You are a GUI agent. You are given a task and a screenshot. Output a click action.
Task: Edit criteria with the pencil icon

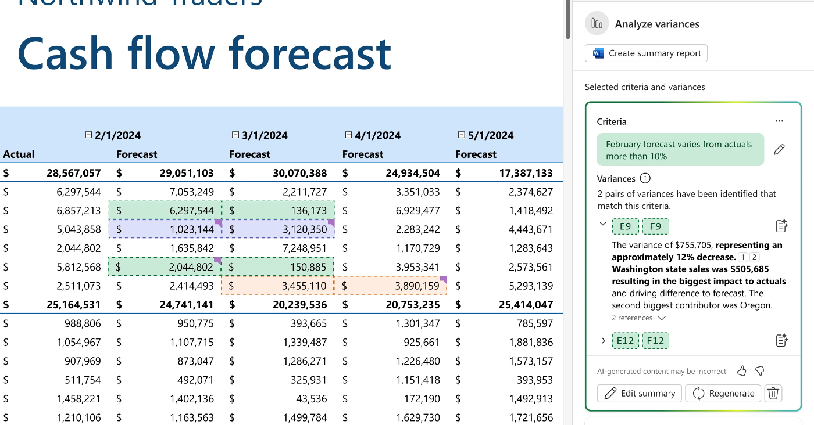(779, 150)
